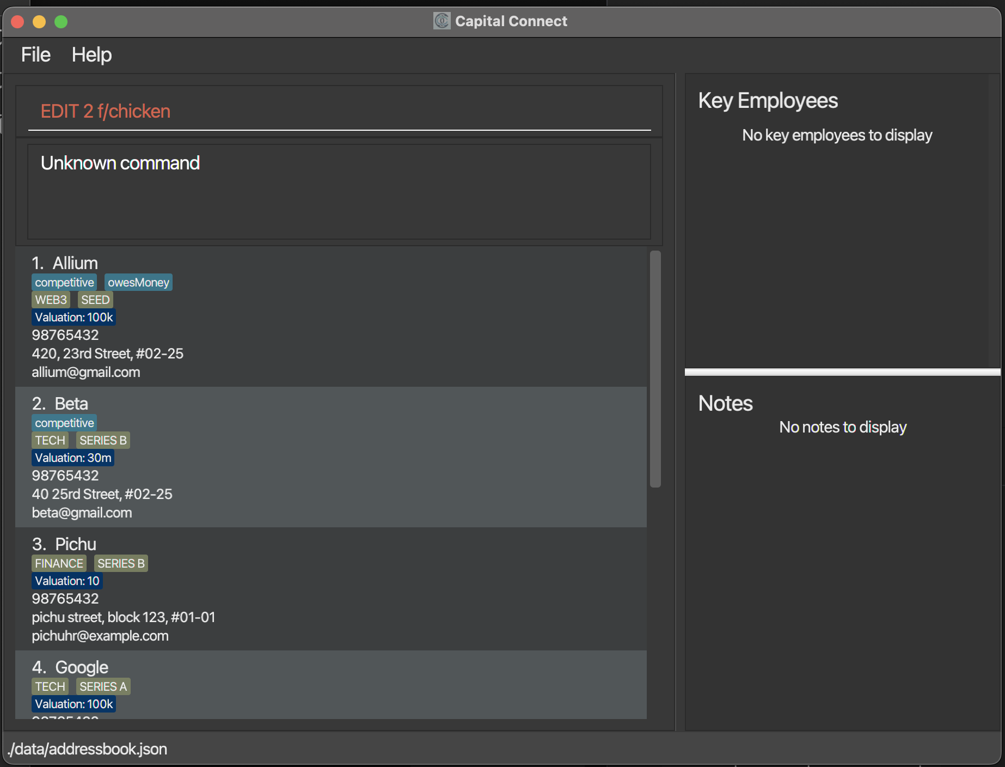
Task: Click the Unknown command result box
Action: [339, 192]
